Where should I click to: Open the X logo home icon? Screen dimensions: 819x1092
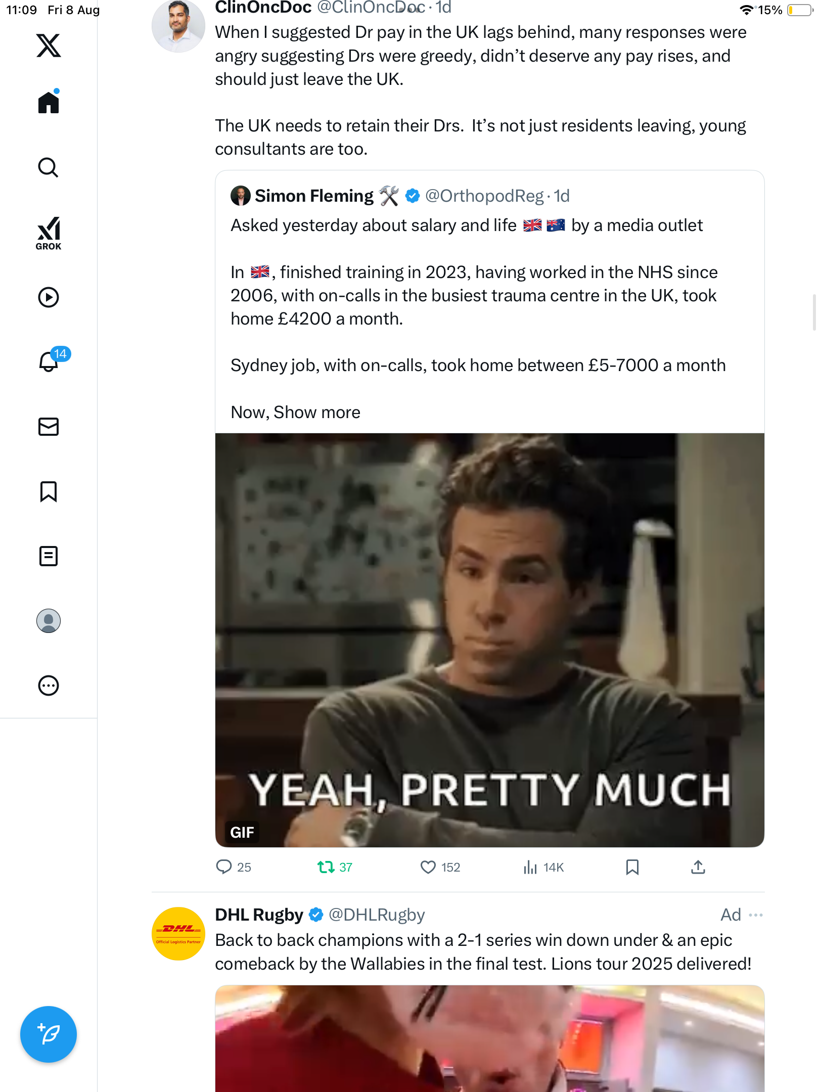pos(49,45)
